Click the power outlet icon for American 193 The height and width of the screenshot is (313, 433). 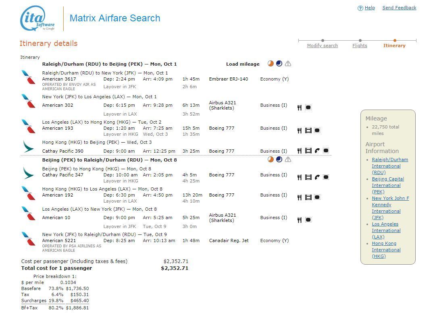[317, 130]
